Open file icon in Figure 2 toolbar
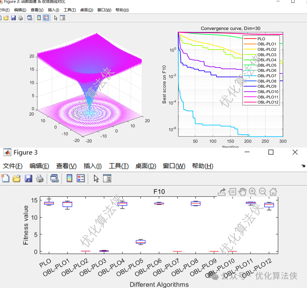The height and width of the screenshot is (288, 307). [6, 18]
